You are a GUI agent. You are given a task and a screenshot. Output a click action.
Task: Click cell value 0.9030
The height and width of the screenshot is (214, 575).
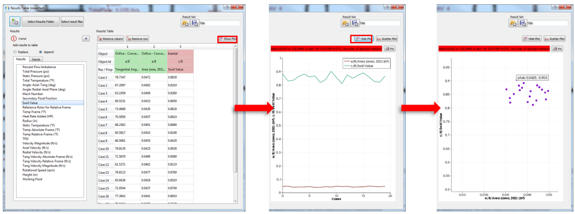coord(180,149)
